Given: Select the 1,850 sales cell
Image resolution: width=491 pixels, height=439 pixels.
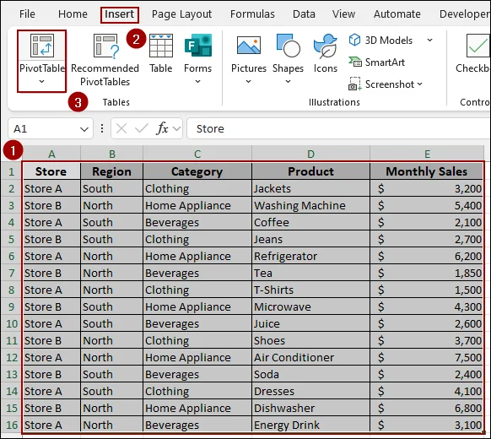Looking at the screenshot, I should pos(427,273).
